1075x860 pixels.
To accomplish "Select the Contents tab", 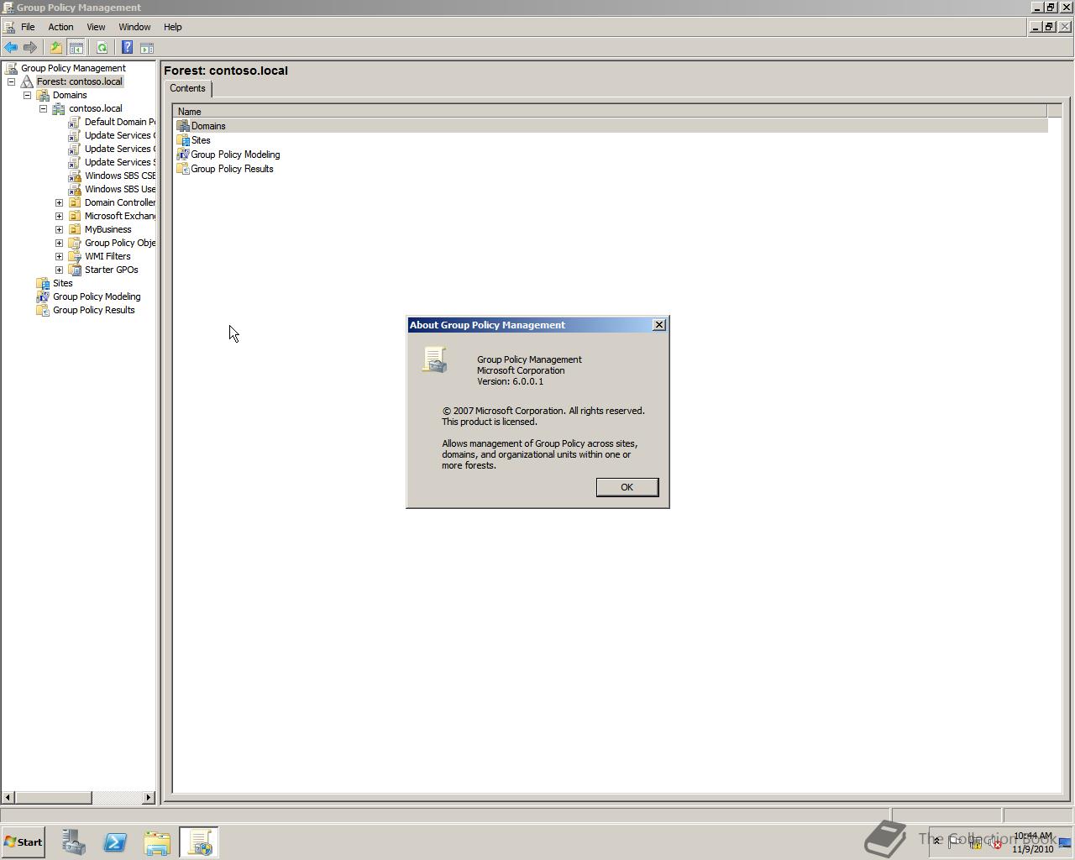I will click(187, 88).
